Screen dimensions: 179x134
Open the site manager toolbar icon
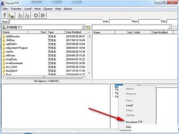click(x=11, y=15)
